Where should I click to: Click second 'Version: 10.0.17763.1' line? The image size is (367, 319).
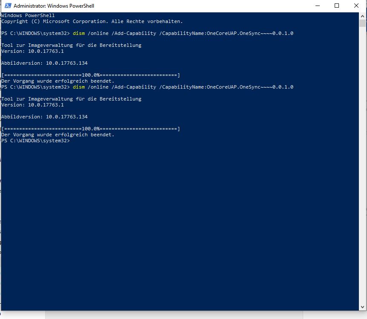pyautogui.click(x=32, y=105)
